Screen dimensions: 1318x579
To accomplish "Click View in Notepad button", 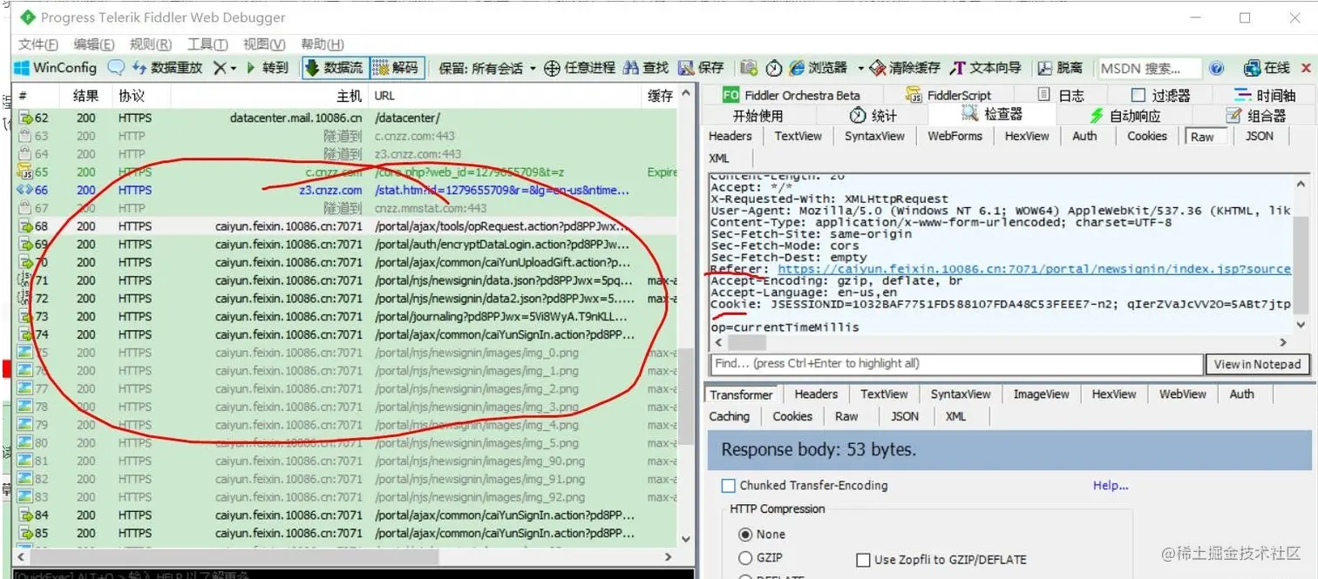I will (x=1257, y=364).
